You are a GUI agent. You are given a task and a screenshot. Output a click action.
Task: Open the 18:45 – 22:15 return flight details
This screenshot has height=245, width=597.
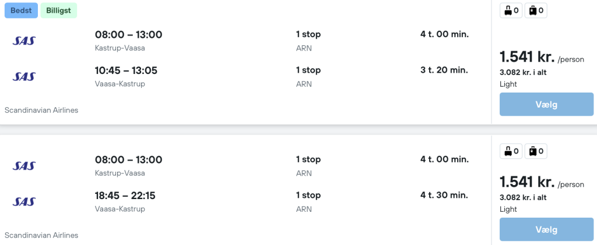125,196
